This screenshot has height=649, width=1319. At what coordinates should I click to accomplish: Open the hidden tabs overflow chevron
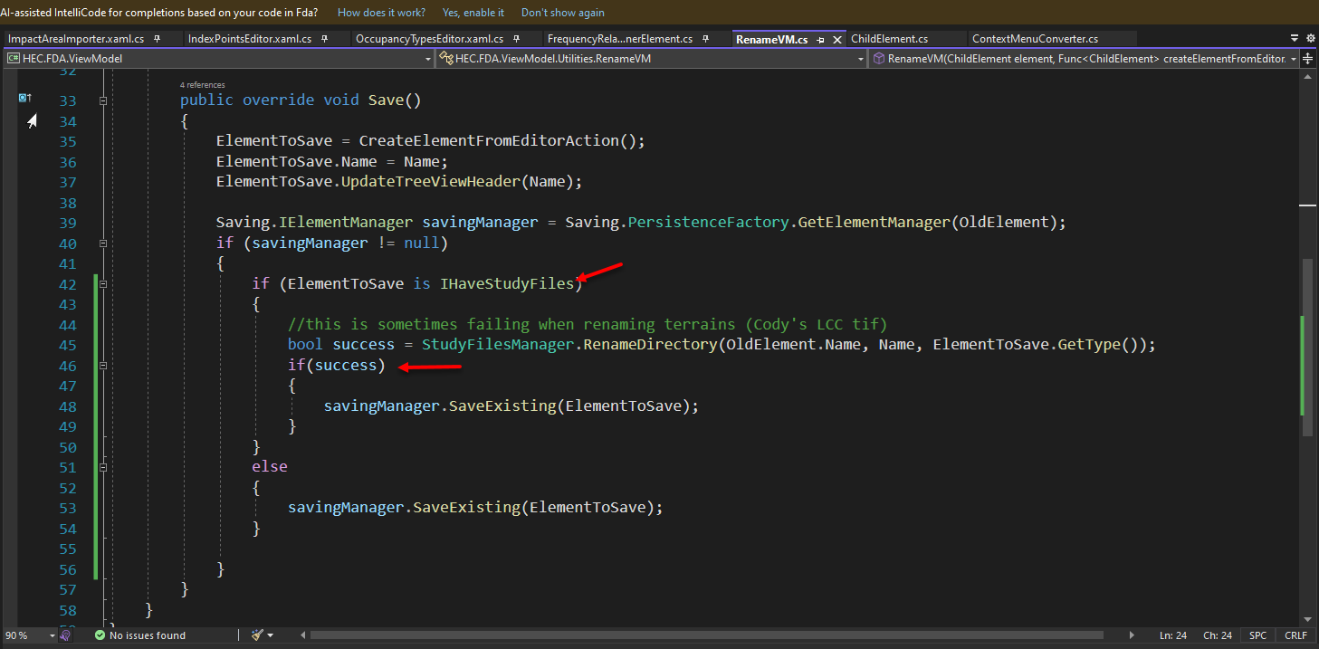pyautogui.click(x=1295, y=38)
